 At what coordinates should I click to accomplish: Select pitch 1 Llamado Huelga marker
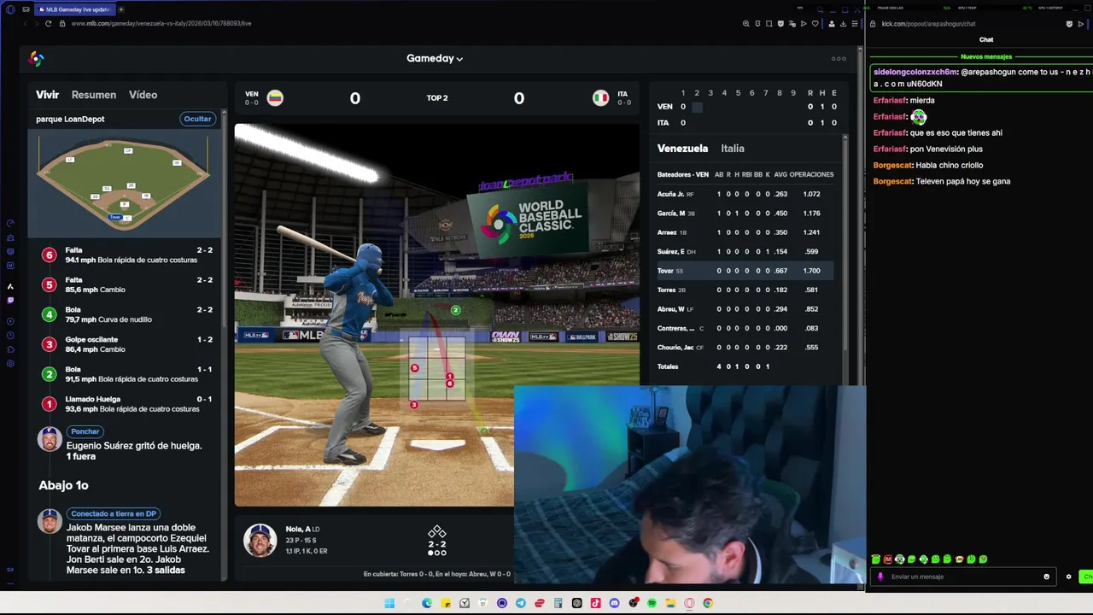50,404
